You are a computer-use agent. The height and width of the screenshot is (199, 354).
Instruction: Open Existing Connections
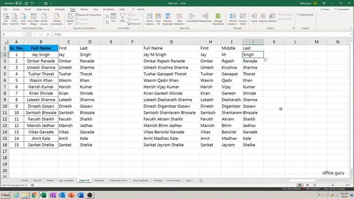click(56, 19)
